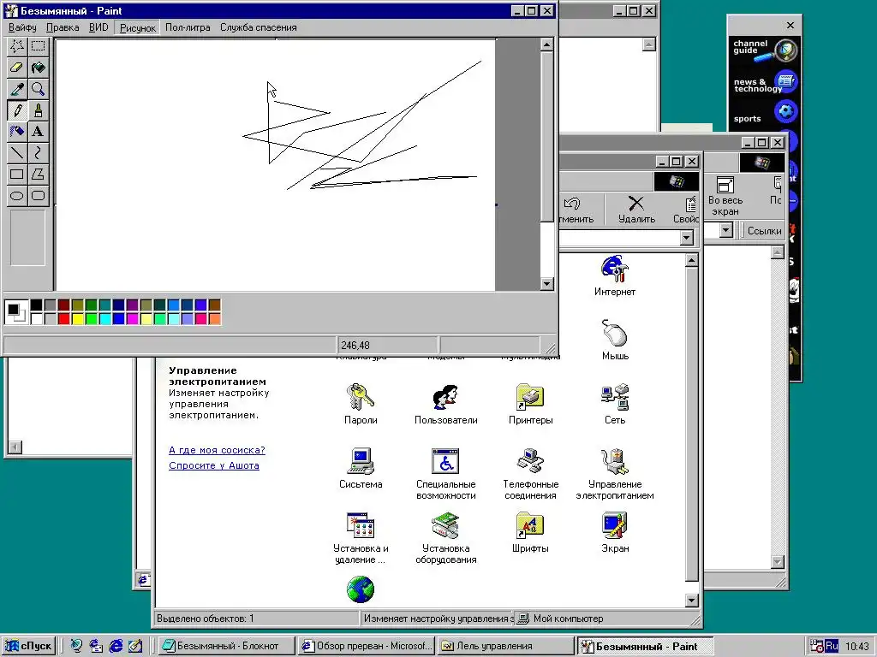Open the Принтеры control panel icon
The image size is (877, 657).
[530, 404]
